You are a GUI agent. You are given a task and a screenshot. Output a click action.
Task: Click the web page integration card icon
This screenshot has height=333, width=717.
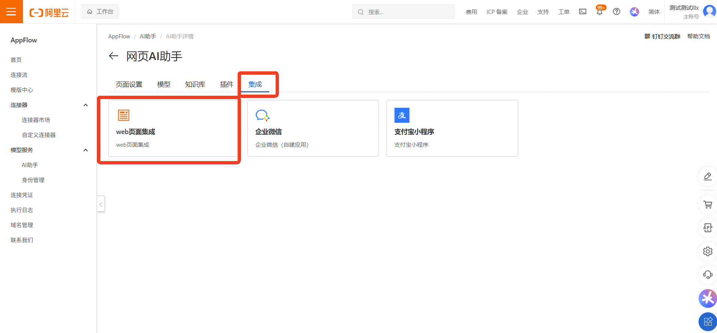(x=124, y=115)
